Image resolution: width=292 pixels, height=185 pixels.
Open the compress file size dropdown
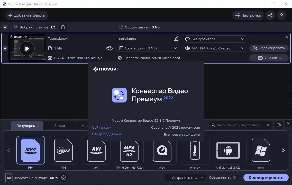pos(148,48)
